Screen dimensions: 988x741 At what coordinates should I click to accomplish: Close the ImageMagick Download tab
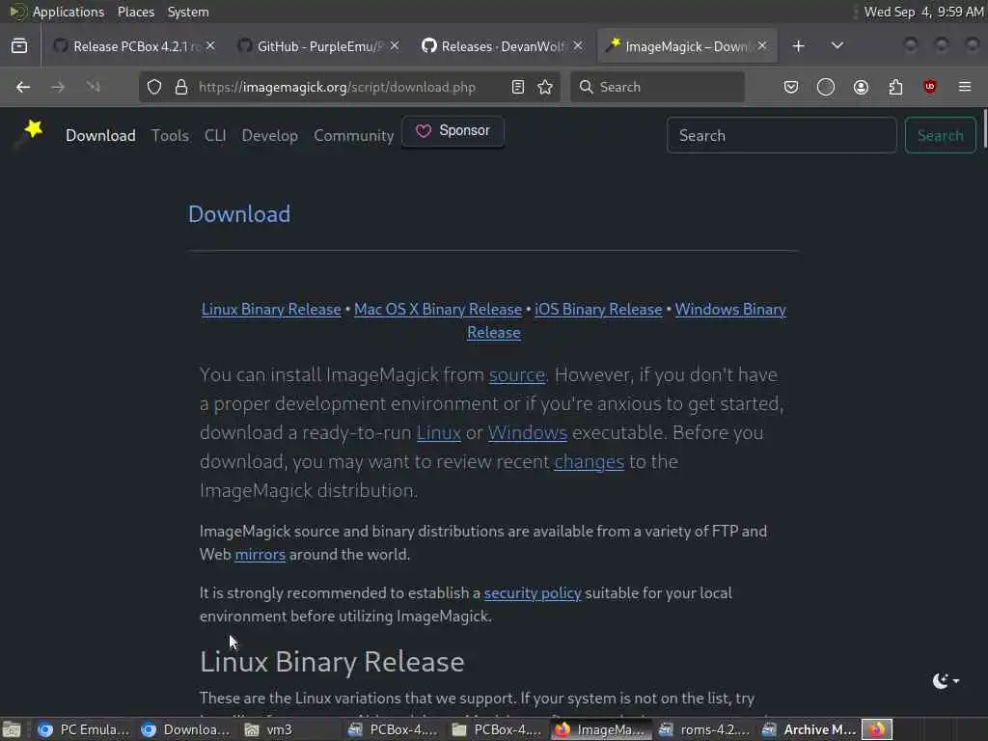tap(762, 45)
